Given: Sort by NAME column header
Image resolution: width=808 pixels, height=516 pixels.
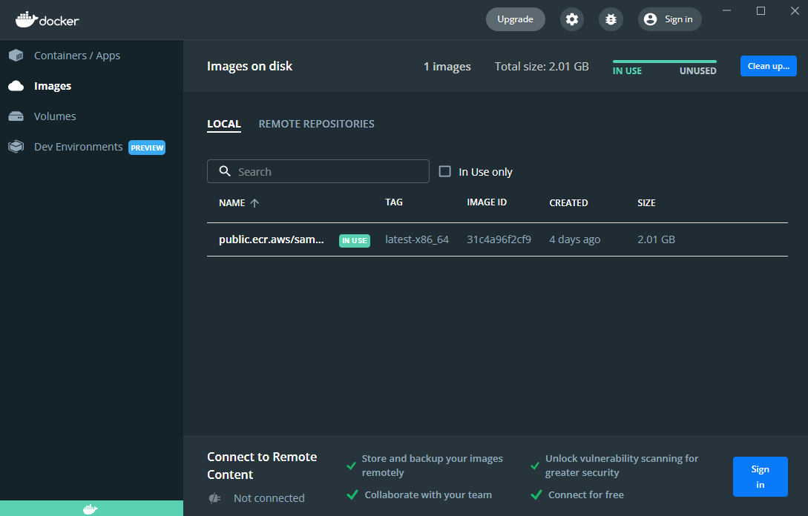Looking at the screenshot, I should point(232,203).
